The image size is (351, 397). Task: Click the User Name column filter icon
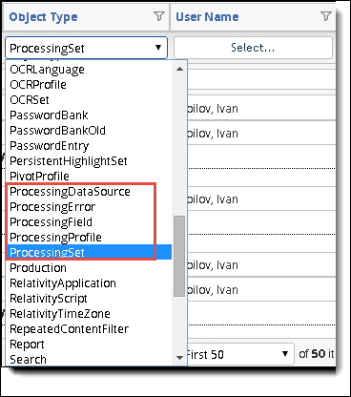click(x=326, y=16)
